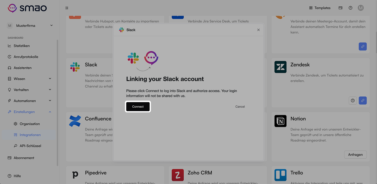Click the Trello logo
Viewport: 377px width, 184px height.
(281, 175)
